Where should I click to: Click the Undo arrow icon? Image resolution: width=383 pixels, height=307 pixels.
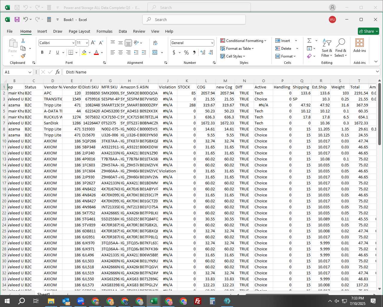pos(26,19)
